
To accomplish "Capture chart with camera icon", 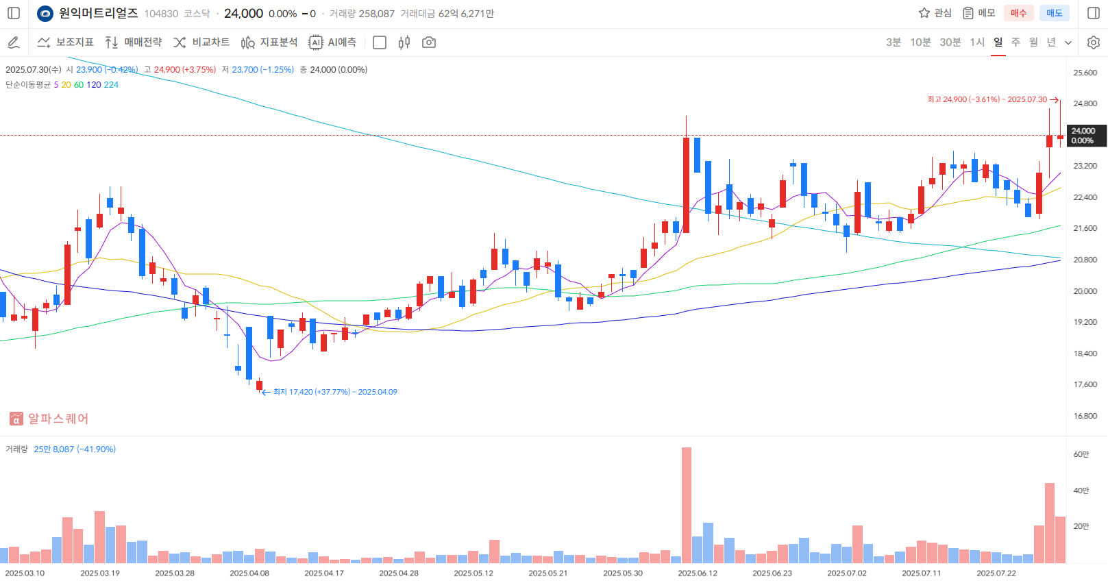I will (x=429, y=42).
